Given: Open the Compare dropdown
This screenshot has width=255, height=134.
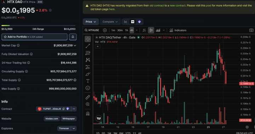Looking at the screenshot, I should pyautogui.click(x=110, y=22).
